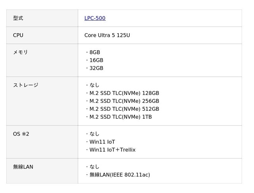
Task: Click the M.2 SSD 256GB entry
Action: tap(124, 101)
